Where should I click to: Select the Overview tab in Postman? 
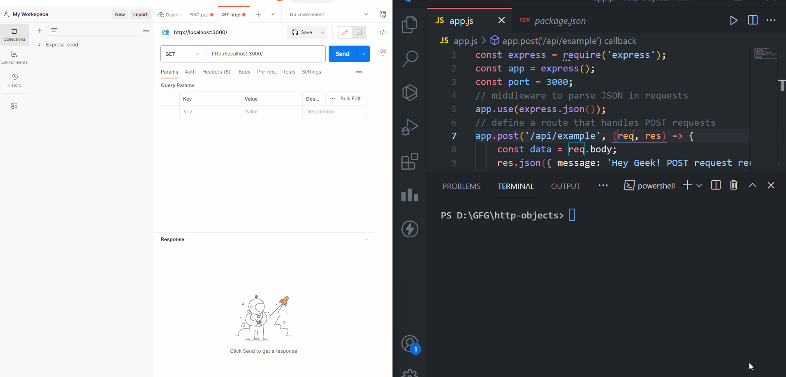pos(170,14)
